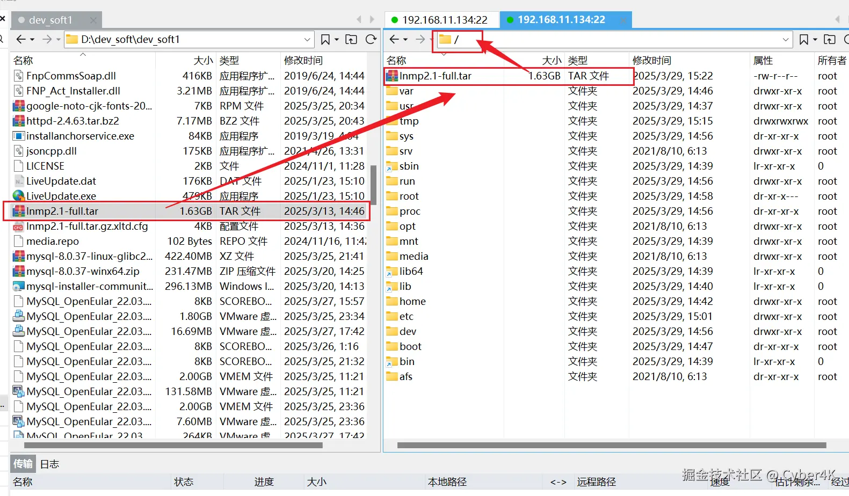
Task: Expand remote back history dropdown
Action: (405, 39)
